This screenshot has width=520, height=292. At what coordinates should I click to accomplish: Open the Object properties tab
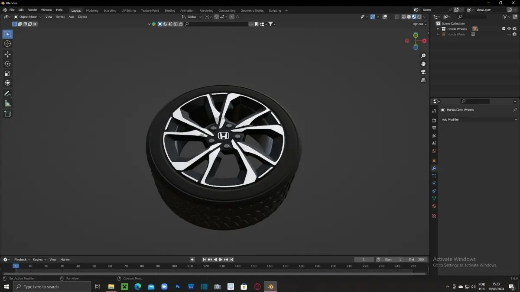[x=434, y=160]
